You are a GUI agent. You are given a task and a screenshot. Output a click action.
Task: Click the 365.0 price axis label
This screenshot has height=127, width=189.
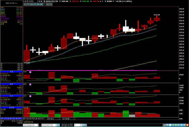(182, 9)
